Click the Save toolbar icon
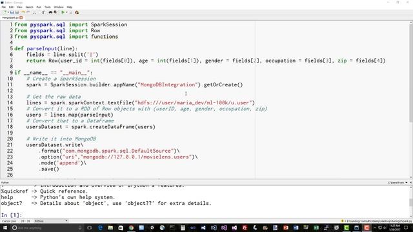This screenshot has height=232, width=413. coord(12,12)
